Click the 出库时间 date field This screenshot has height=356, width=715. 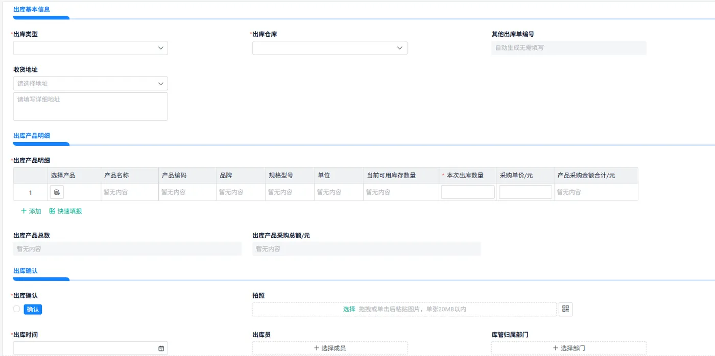coord(90,348)
